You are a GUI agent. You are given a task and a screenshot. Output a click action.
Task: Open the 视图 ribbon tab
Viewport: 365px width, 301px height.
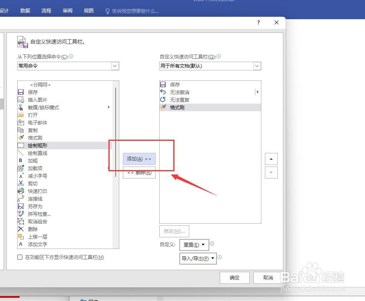pos(88,11)
